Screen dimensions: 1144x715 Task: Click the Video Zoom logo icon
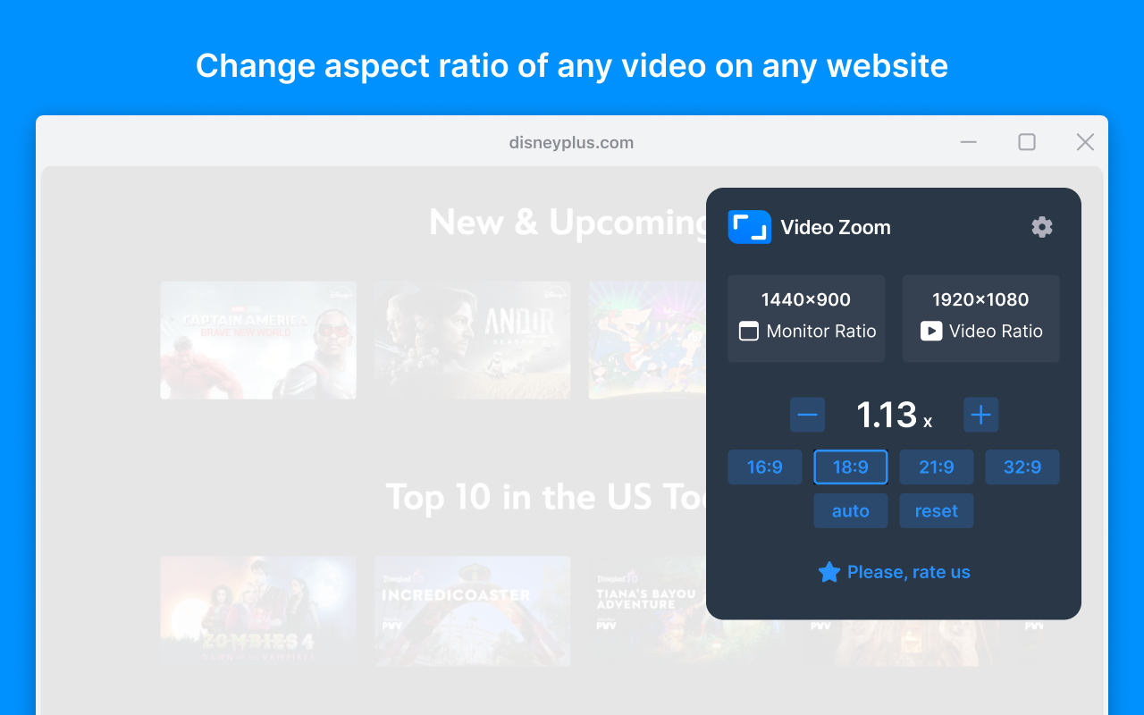(749, 227)
